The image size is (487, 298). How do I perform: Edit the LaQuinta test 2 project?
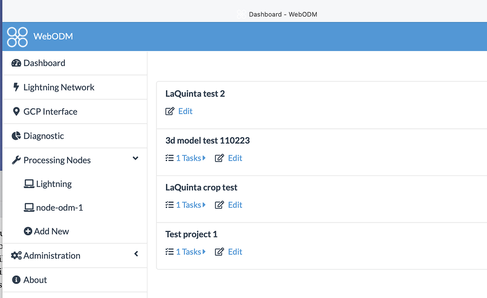(x=185, y=111)
